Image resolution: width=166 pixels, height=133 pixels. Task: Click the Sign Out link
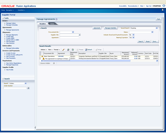[149, 6]
